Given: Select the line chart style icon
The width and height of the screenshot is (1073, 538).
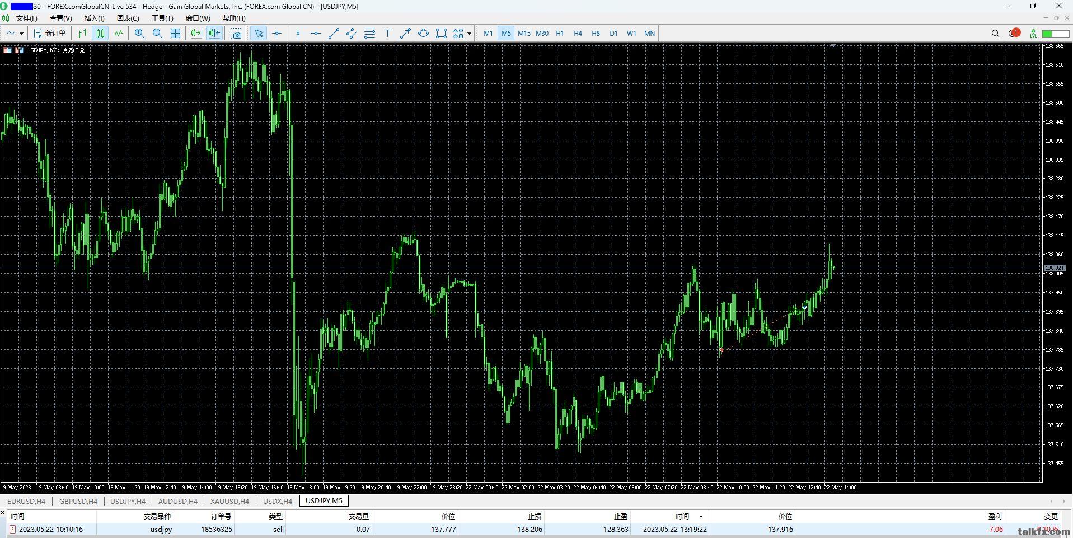Looking at the screenshot, I should click(118, 34).
